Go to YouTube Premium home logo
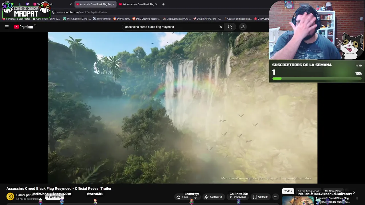 (x=23, y=27)
